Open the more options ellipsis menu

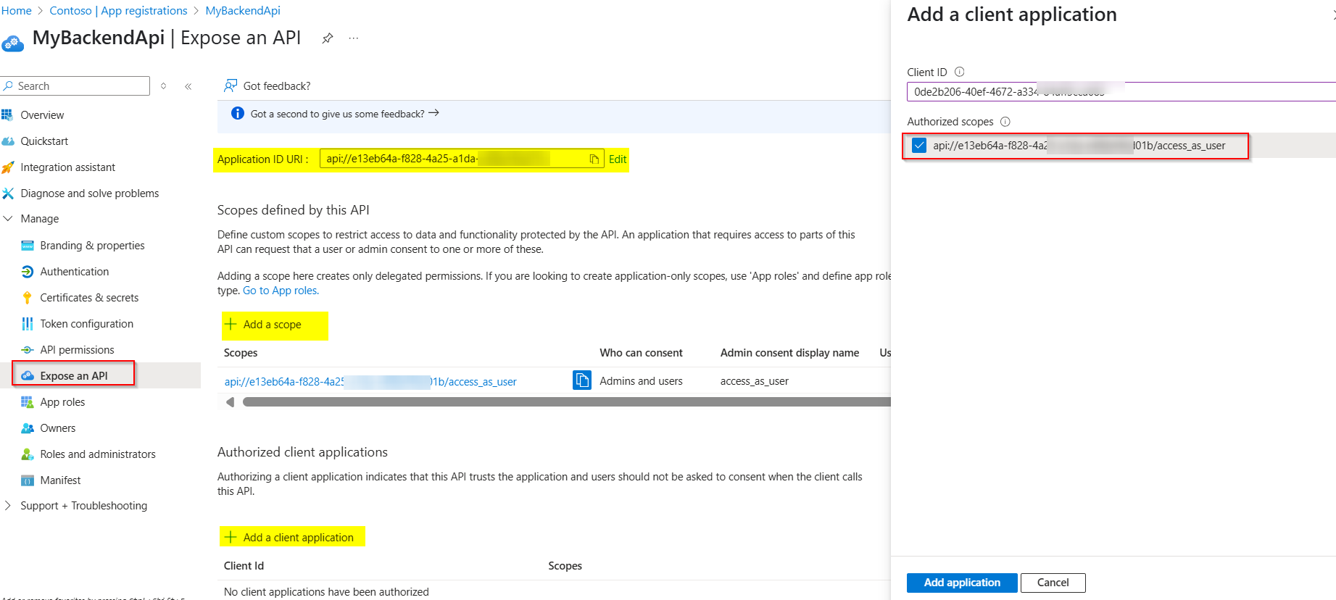[x=354, y=38]
